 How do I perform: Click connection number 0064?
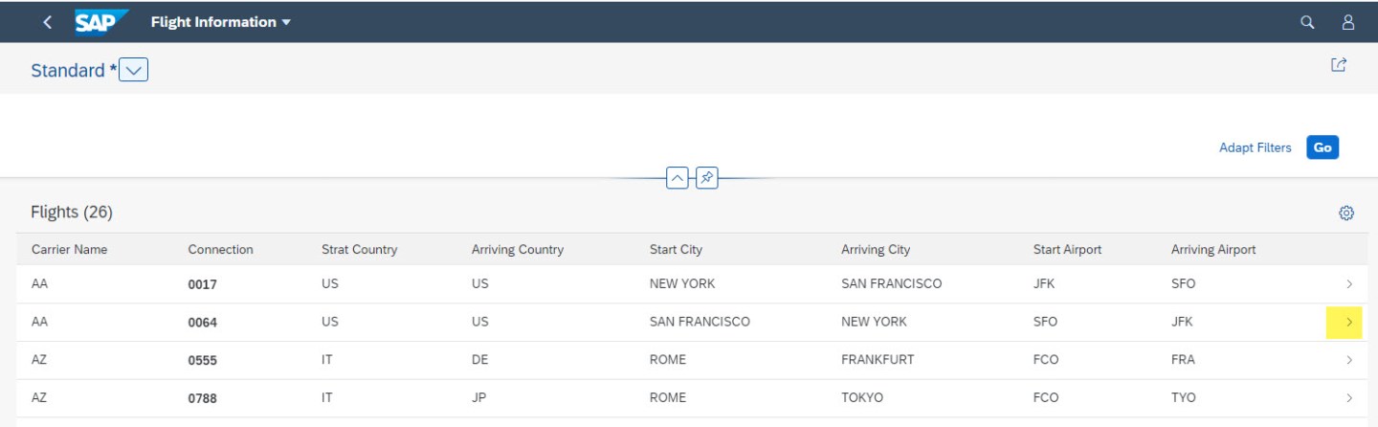click(203, 323)
